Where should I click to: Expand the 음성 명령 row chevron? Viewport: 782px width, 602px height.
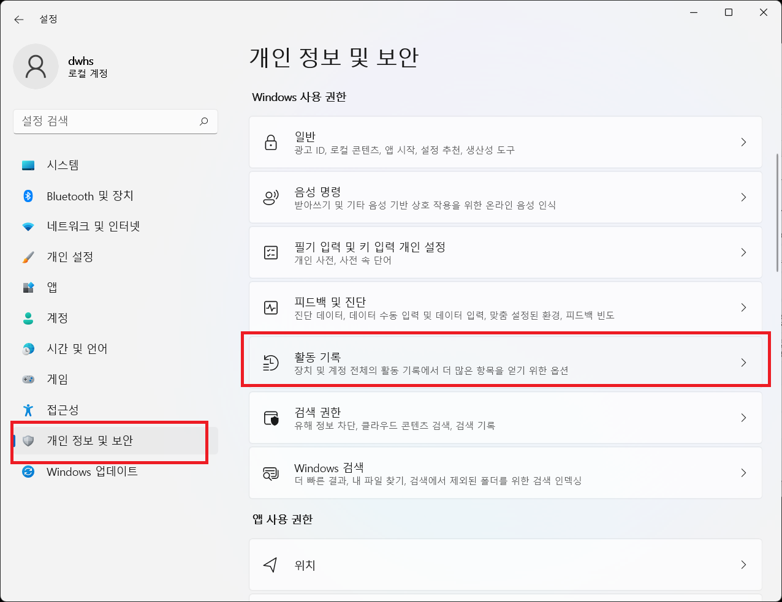click(x=743, y=197)
